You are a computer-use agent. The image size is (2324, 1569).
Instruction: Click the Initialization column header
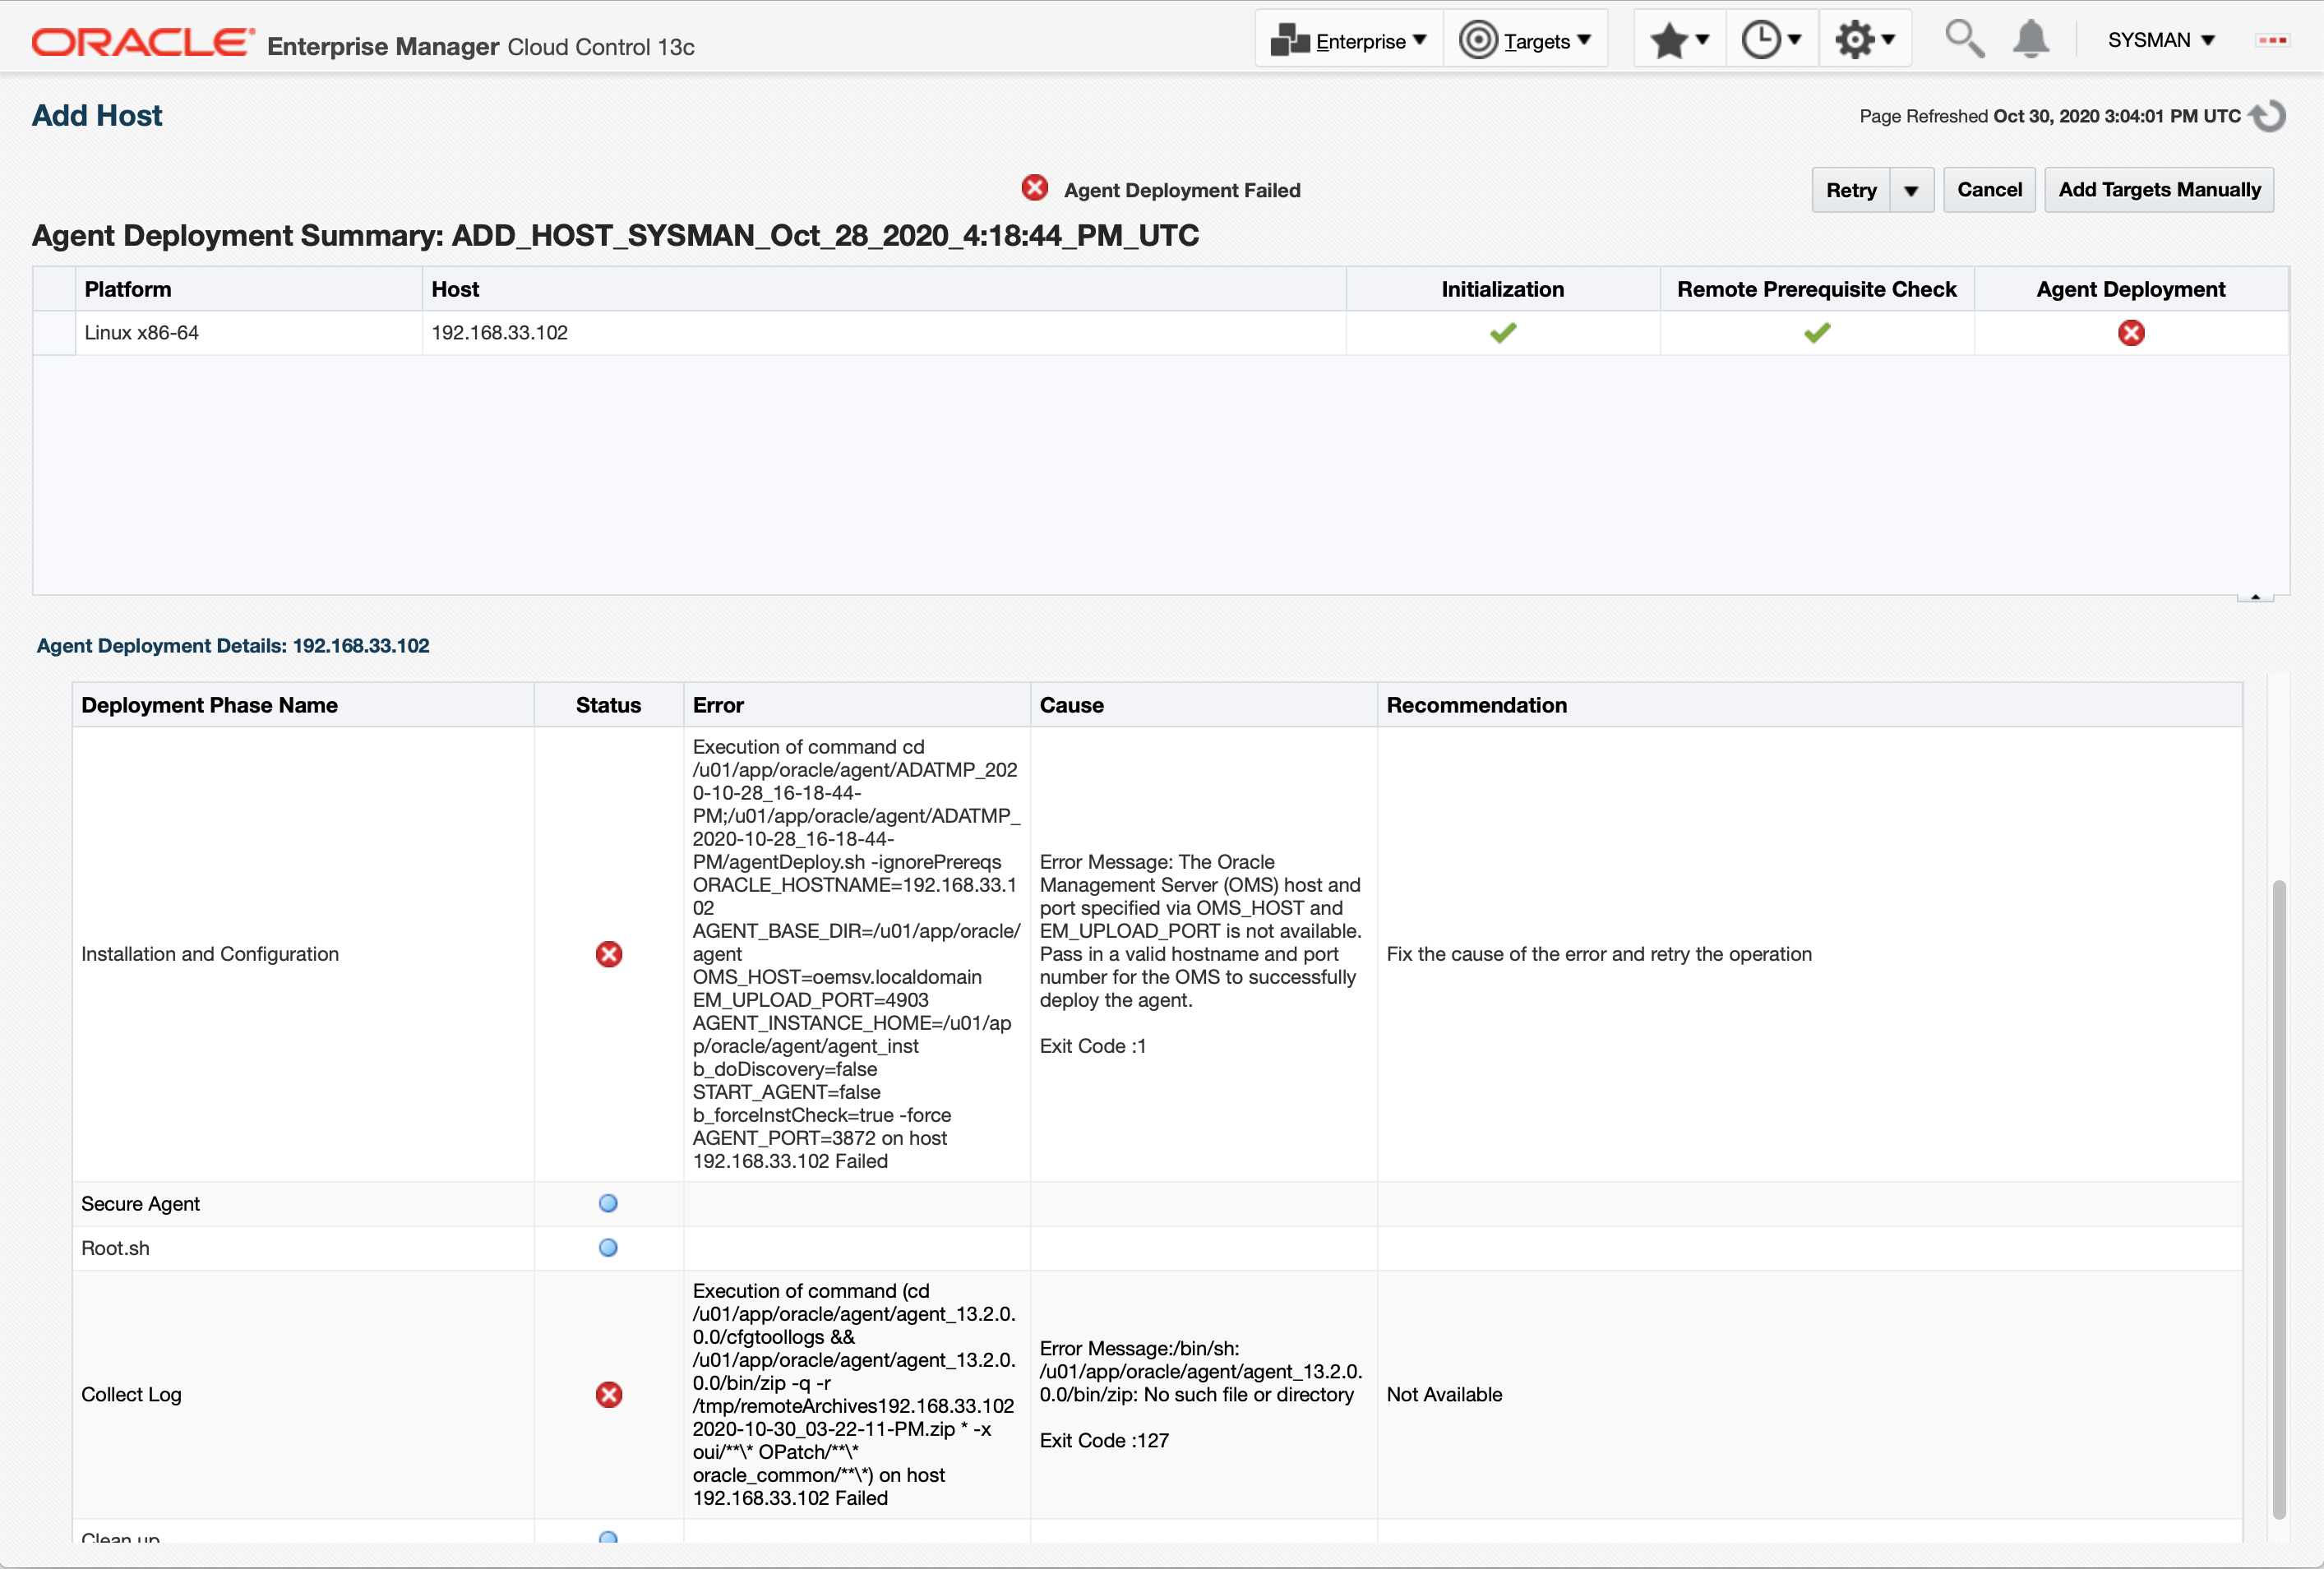(1503, 289)
